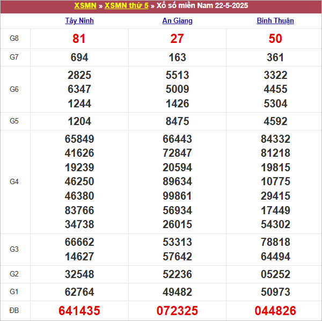
Task: Click G2 number 05252
Action: coord(276,274)
